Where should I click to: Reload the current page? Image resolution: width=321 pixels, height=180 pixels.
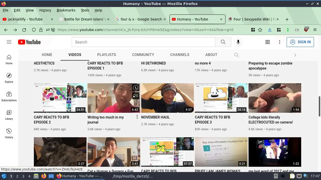pos(24,30)
